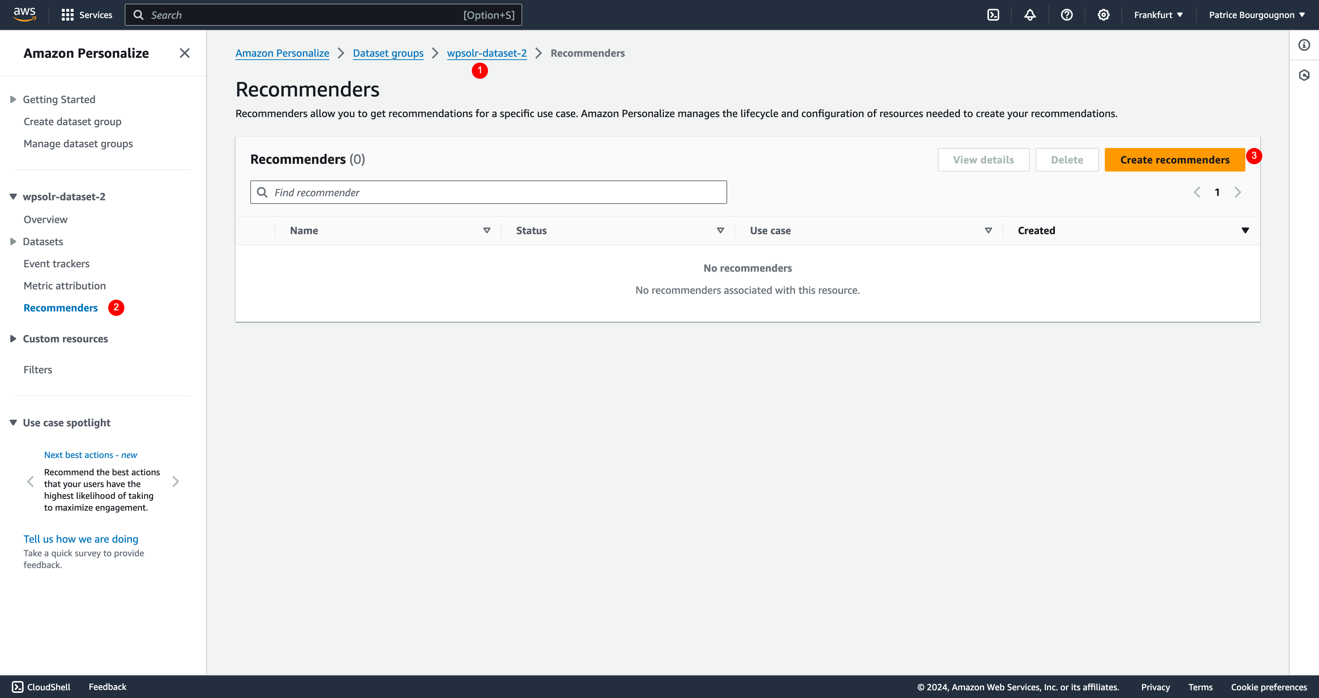The height and width of the screenshot is (698, 1319).
Task: Collapse the wpsolr-dataset-2 section
Action: 13,197
